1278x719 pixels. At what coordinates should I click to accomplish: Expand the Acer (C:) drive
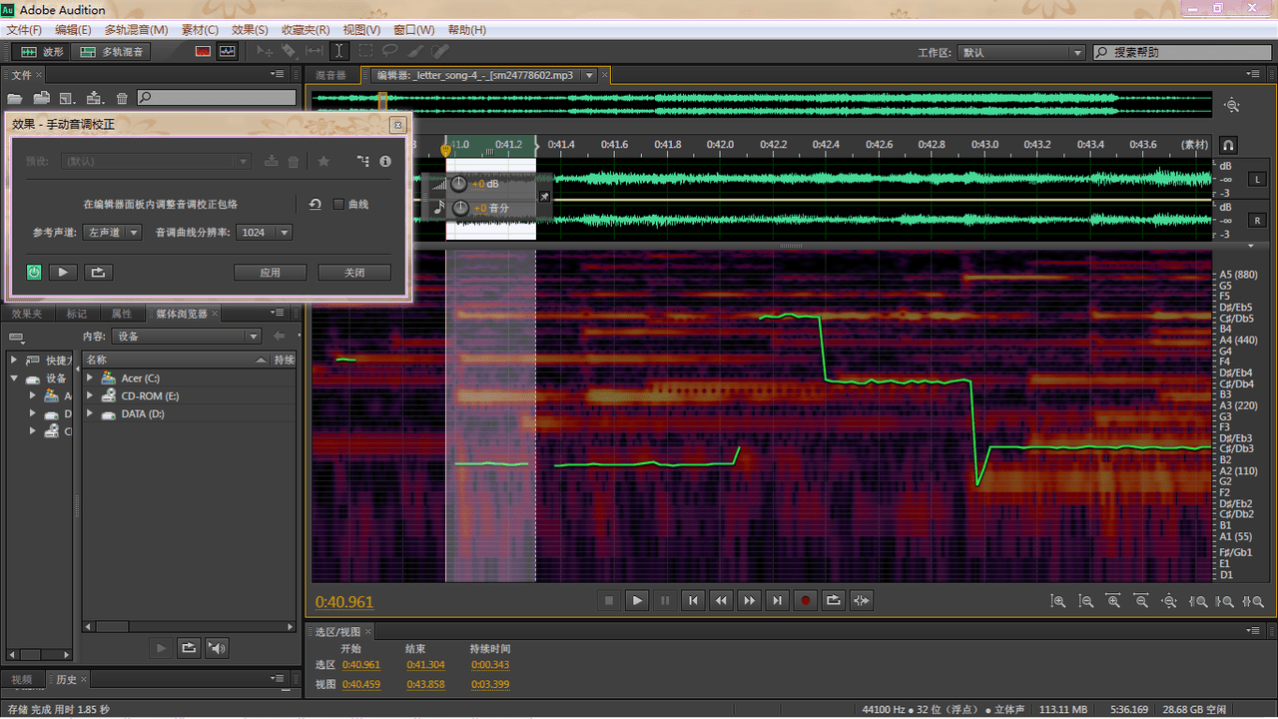(x=90, y=377)
